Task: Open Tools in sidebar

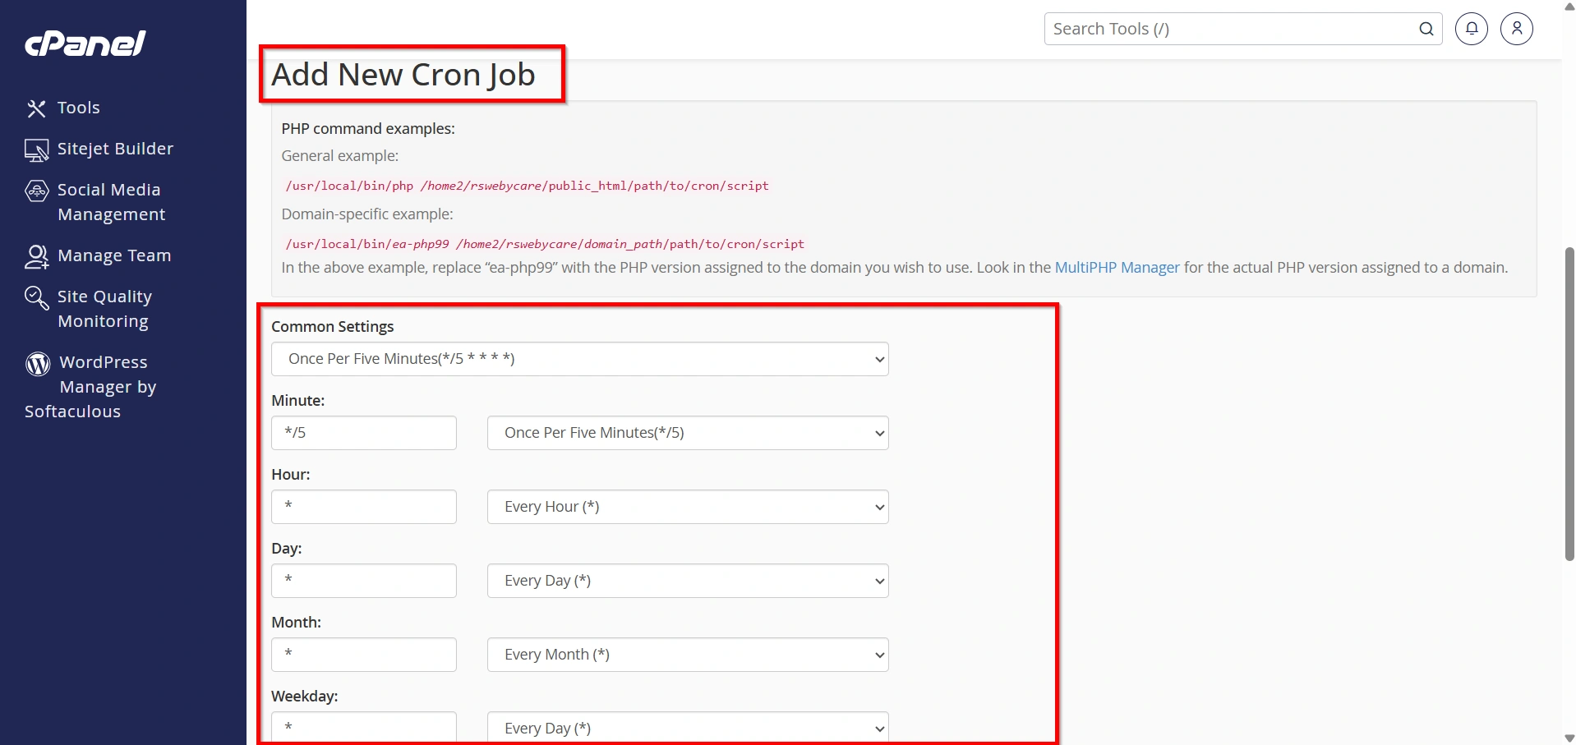Action: (x=79, y=108)
